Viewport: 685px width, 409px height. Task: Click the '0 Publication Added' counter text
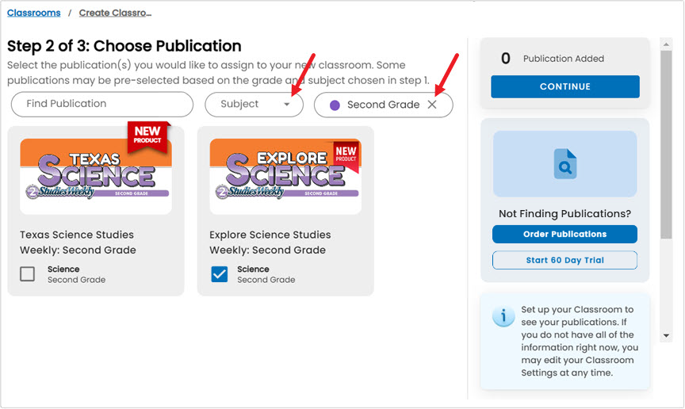[553, 59]
